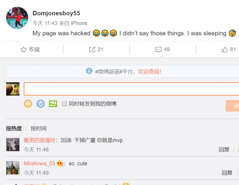Click the repost icon showing 21
Viewport: 239px width, 185px height.
tap(92, 50)
